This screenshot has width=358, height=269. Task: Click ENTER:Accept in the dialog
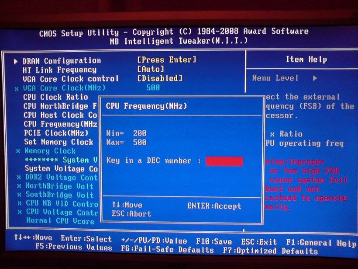coord(214,206)
